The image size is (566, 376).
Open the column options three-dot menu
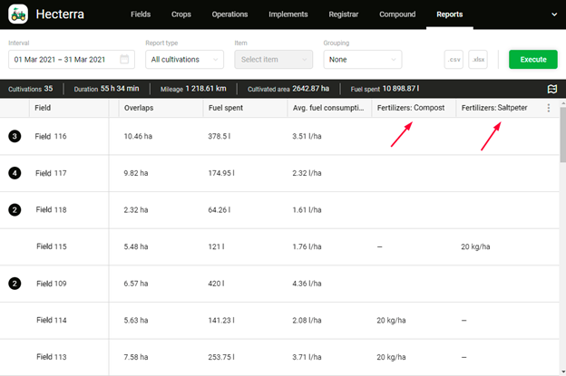point(548,108)
